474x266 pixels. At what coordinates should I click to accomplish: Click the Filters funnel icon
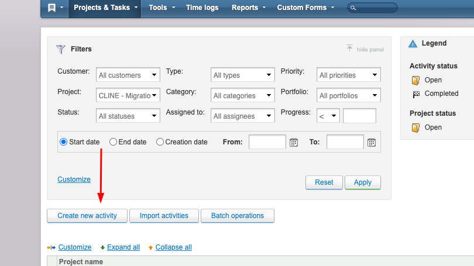click(61, 49)
